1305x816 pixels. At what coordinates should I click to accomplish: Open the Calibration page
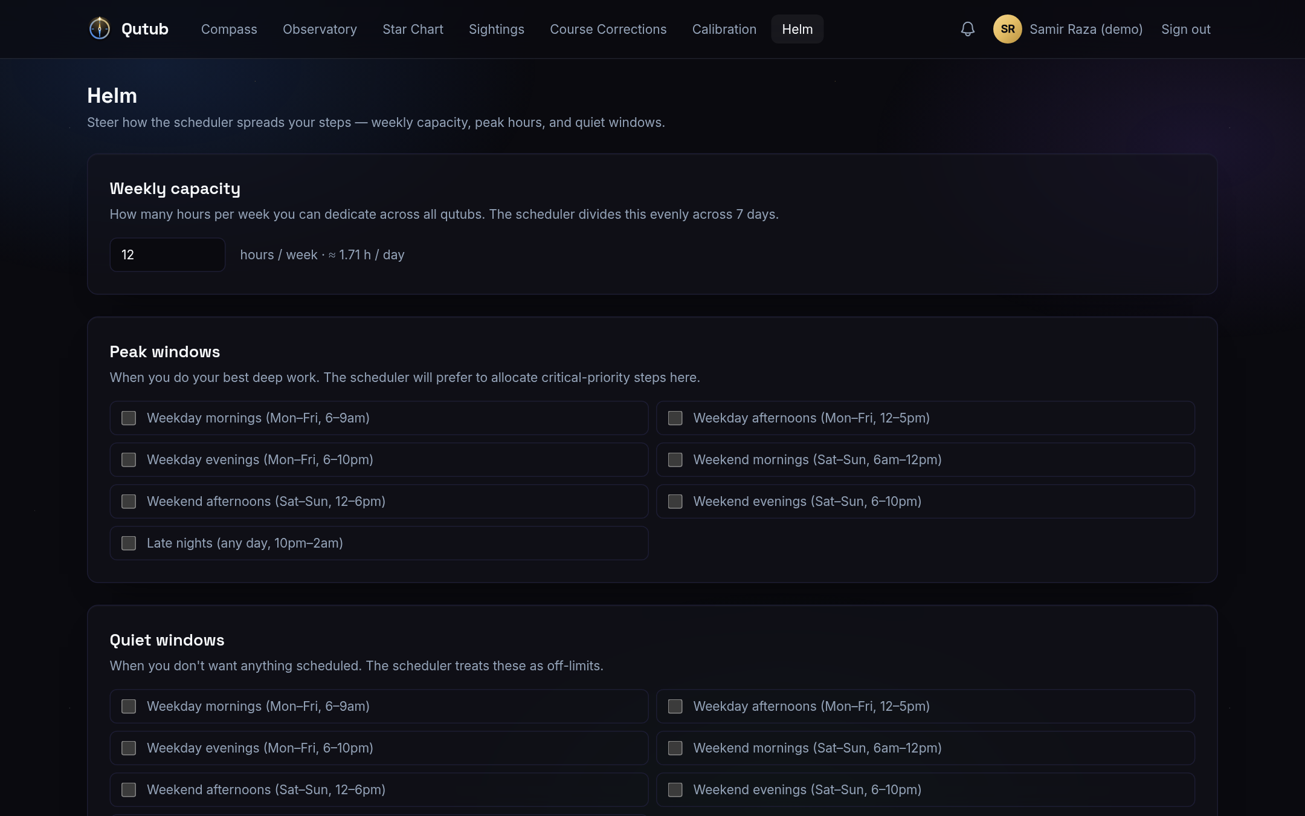point(724,29)
